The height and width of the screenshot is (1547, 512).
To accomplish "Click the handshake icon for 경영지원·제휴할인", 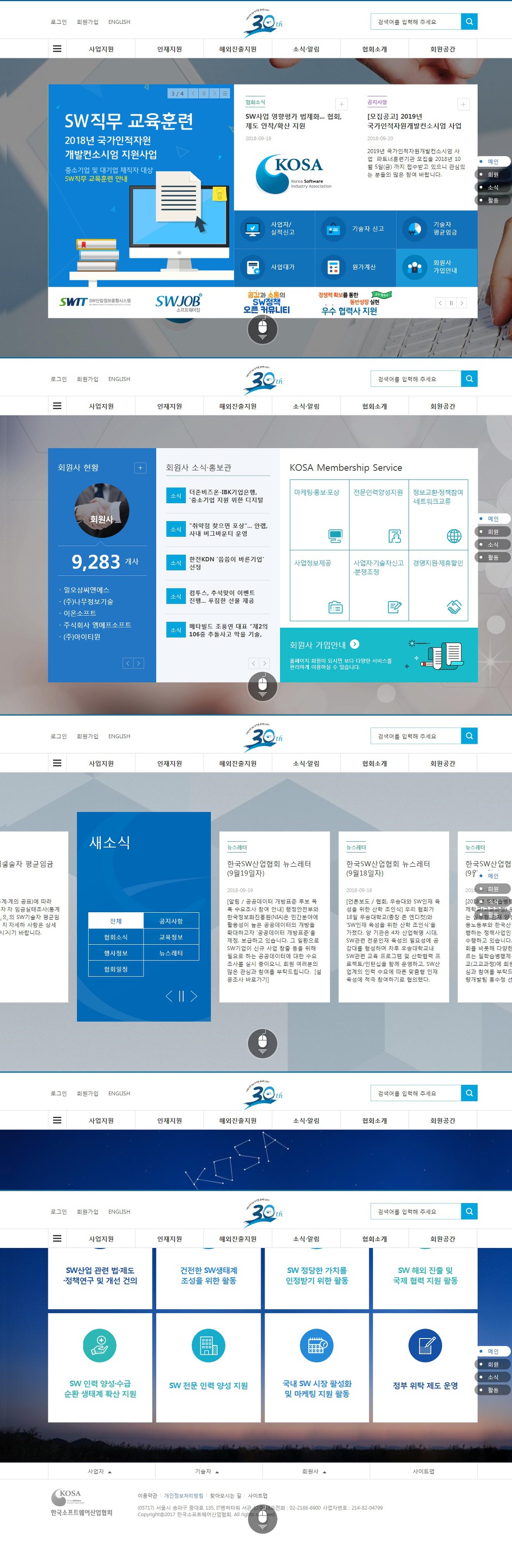I will (455, 607).
